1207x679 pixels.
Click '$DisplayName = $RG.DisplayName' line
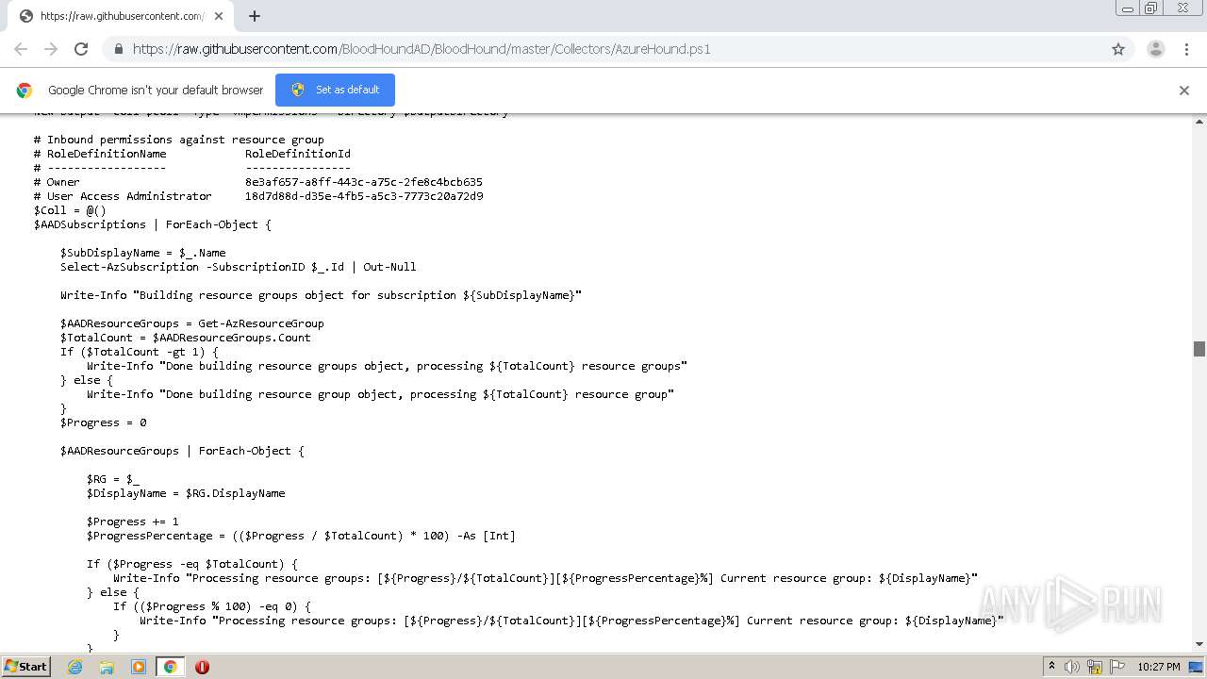[186, 493]
